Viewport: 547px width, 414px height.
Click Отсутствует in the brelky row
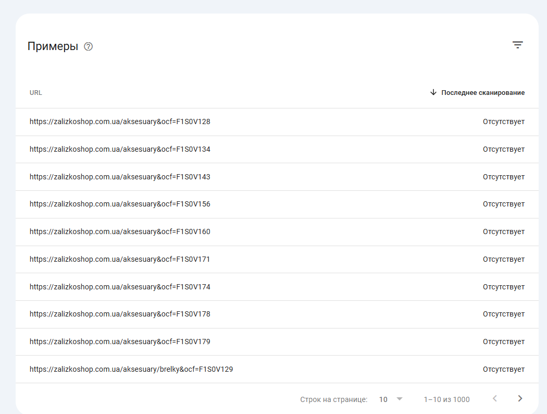point(503,369)
